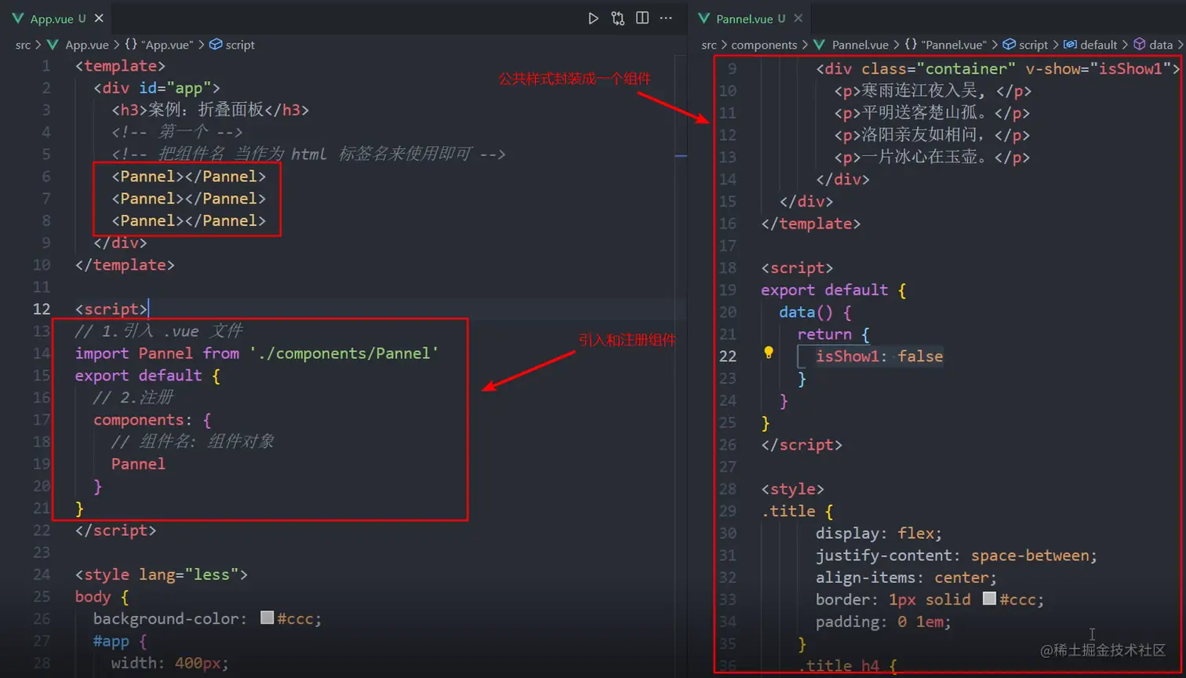Click the '// 组件名: 组件对象' comment
1186x678 pixels.
click(193, 442)
